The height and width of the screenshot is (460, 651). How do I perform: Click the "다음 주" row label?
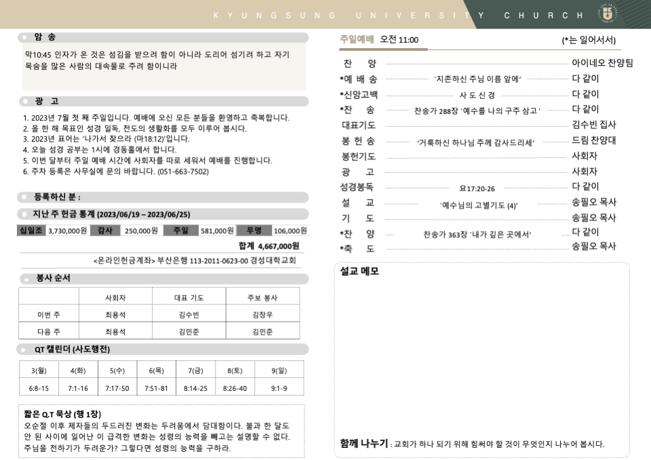(49, 332)
